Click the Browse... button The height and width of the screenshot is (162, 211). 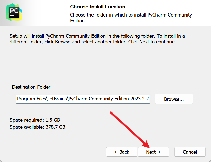tap(174, 99)
